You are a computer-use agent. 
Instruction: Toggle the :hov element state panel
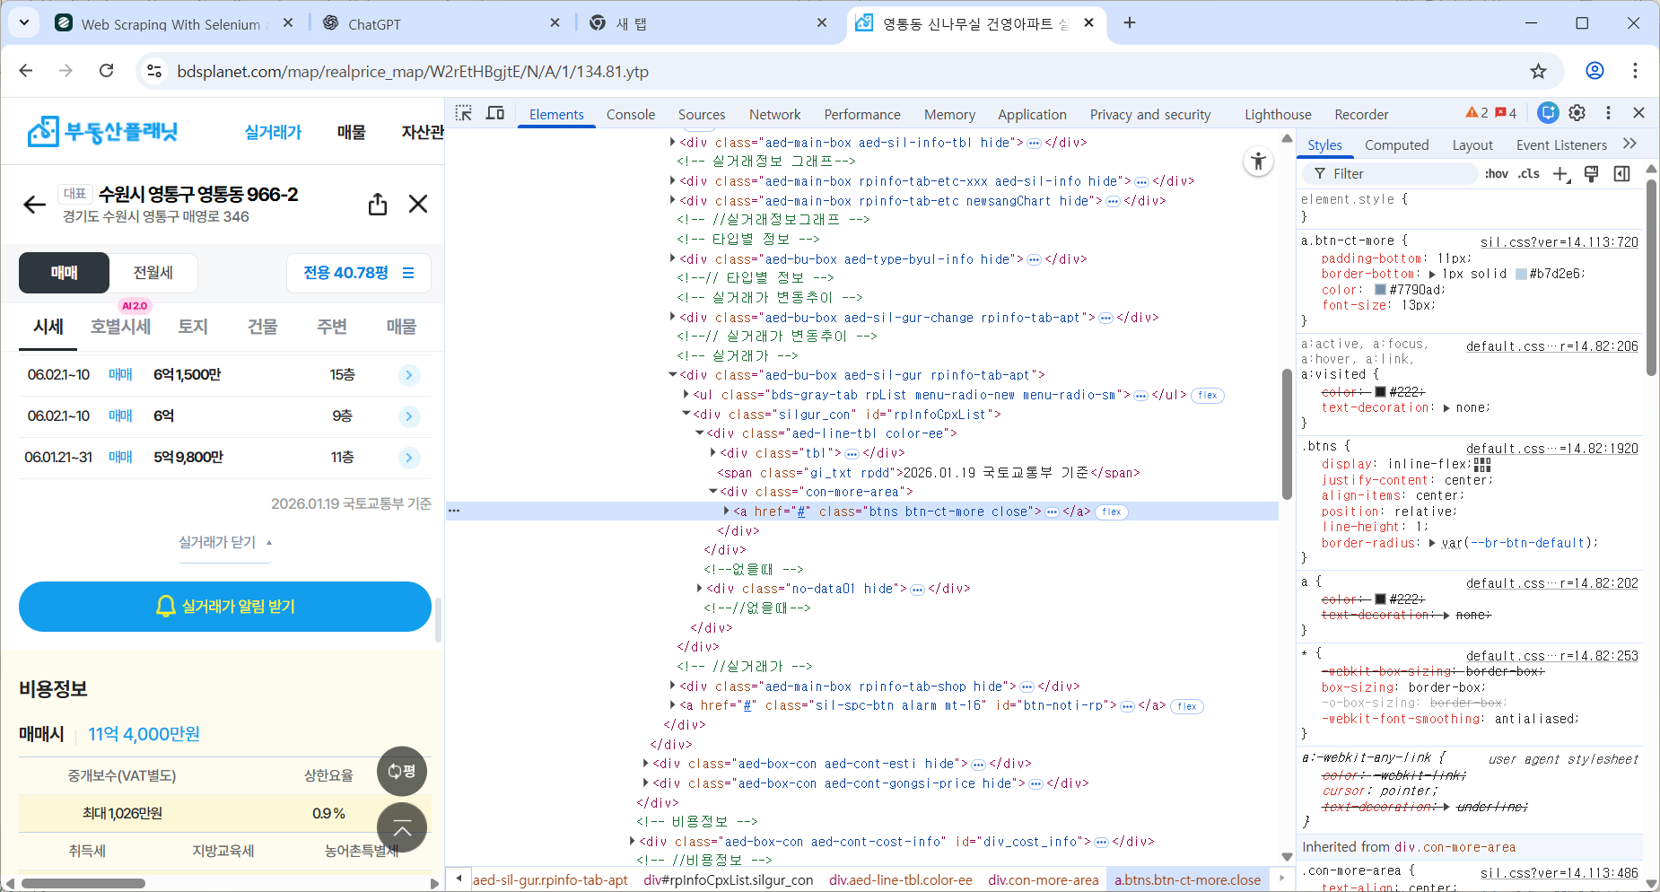(1496, 174)
